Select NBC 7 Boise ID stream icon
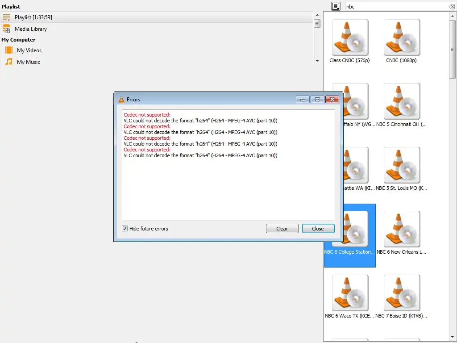Screen dimensions: 457x343 pos(402,293)
